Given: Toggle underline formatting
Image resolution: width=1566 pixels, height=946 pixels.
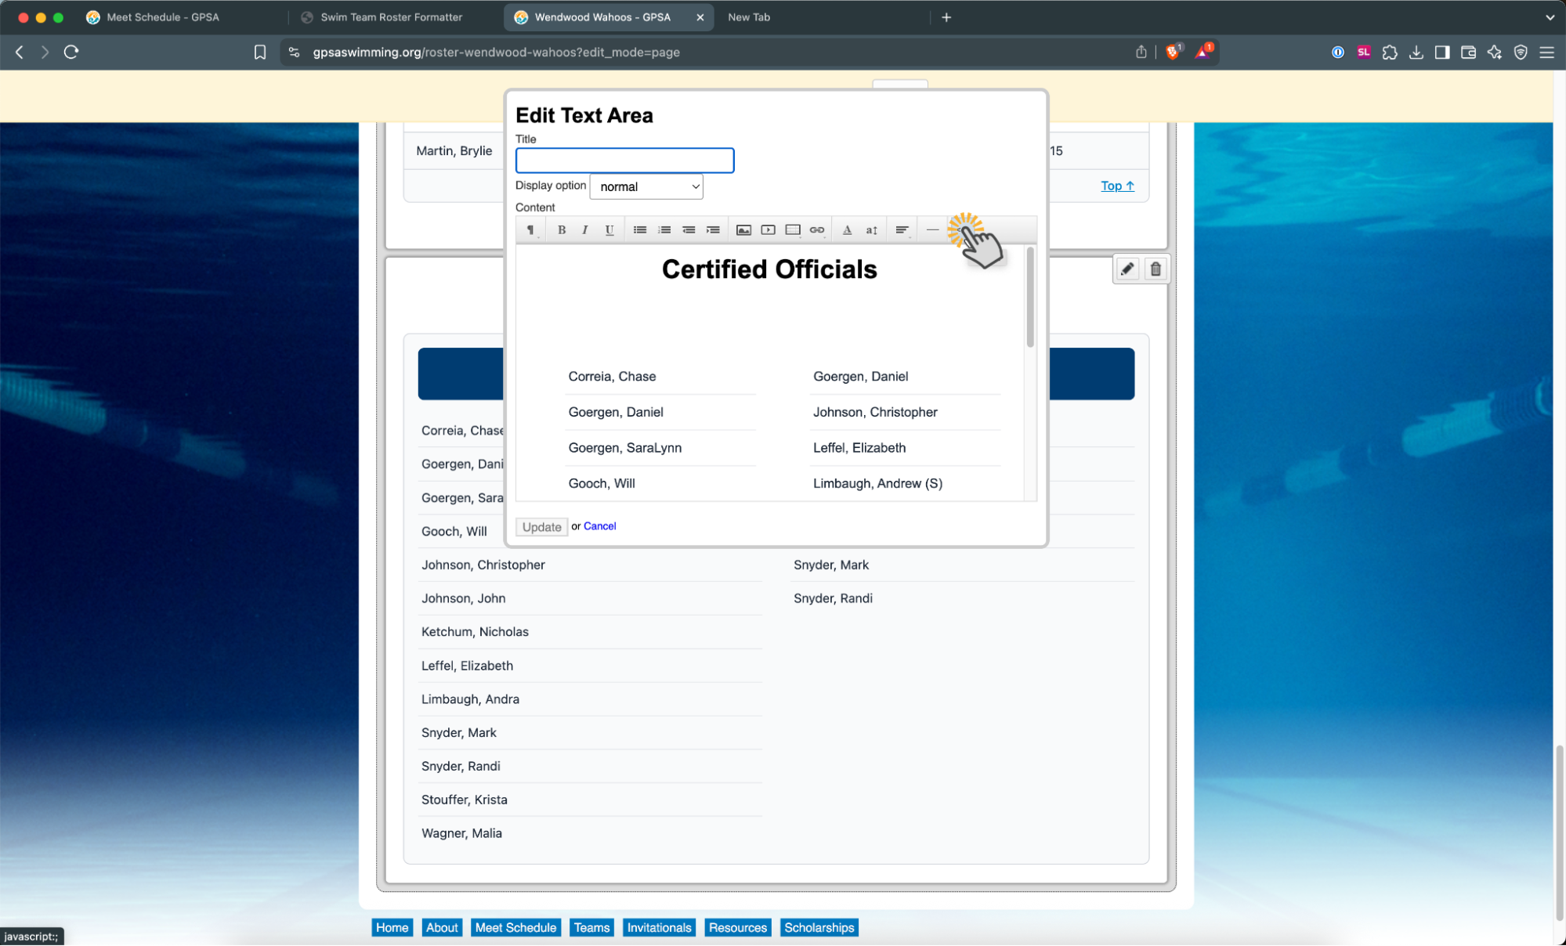Looking at the screenshot, I should coord(609,229).
